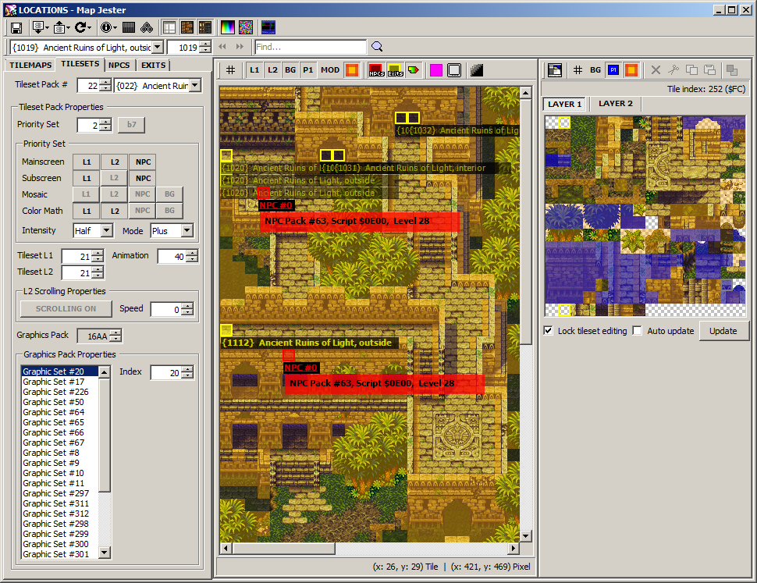The width and height of the screenshot is (757, 583).
Task: Click the magnifier search icon
Action: pos(377,47)
